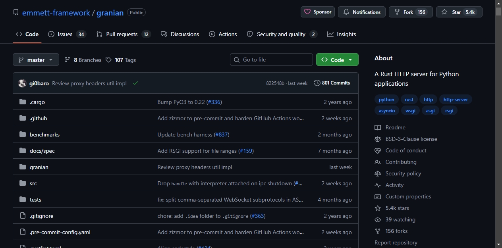Image resolution: width=502 pixels, height=248 pixels.
Task: Switch to the Code tab
Action: click(x=27, y=34)
